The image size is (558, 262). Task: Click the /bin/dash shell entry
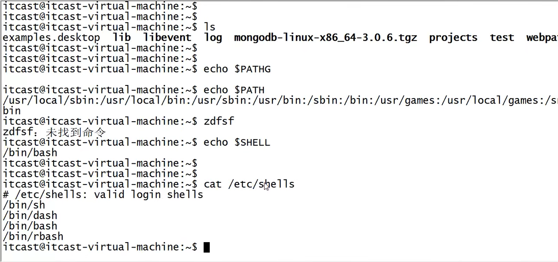click(x=30, y=215)
